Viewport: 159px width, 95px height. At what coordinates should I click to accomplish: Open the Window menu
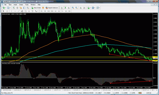[33, 5]
